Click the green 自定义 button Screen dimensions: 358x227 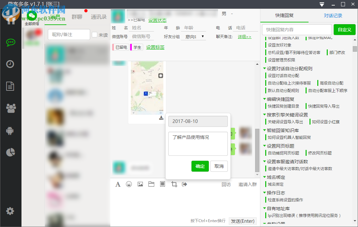tap(344, 29)
